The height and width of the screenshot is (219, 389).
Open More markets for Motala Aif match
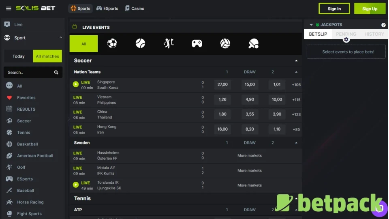tap(250, 170)
